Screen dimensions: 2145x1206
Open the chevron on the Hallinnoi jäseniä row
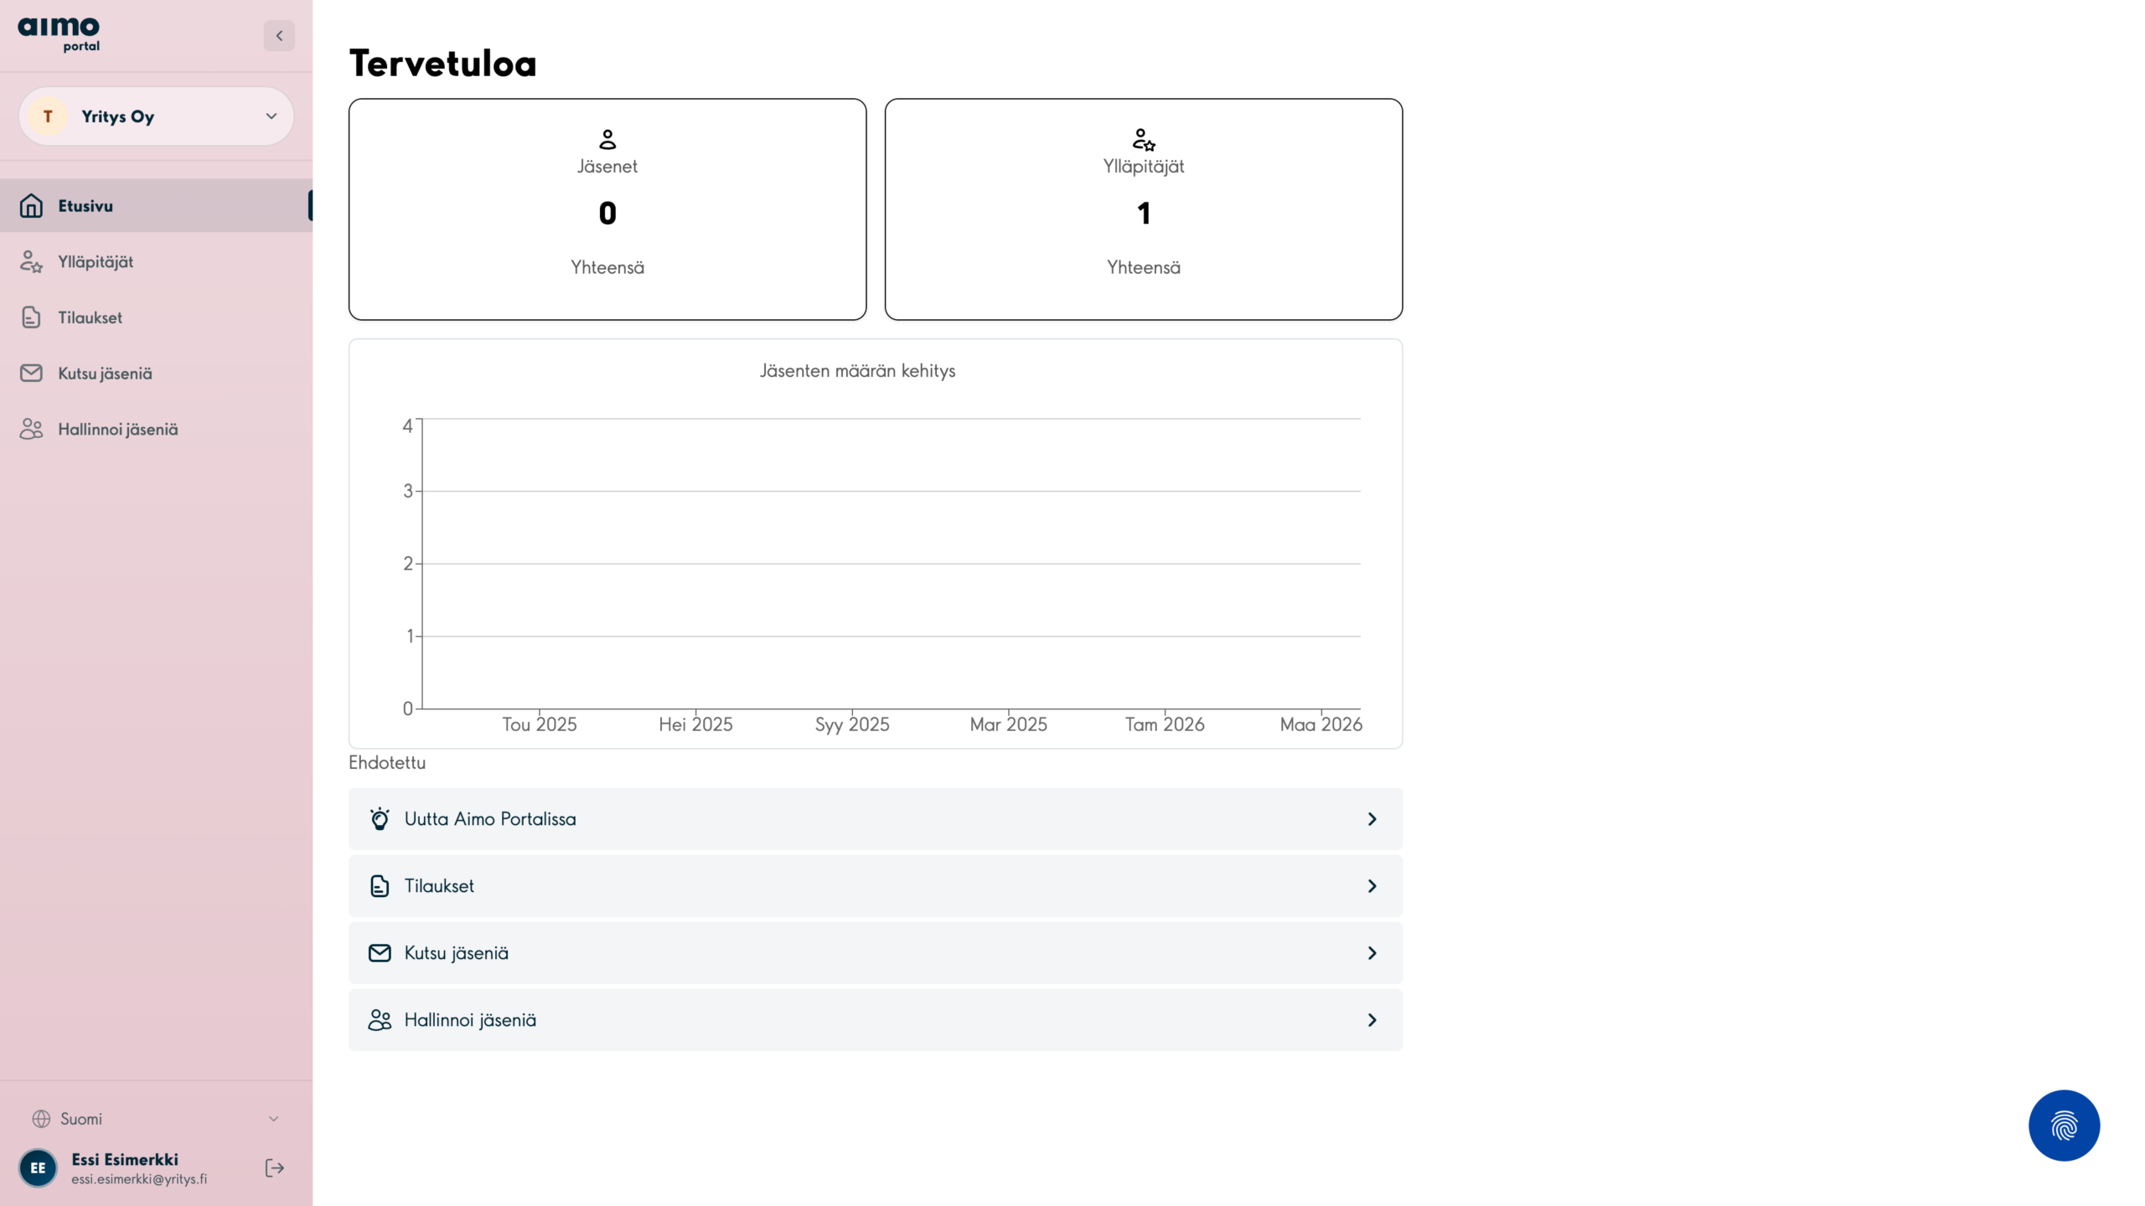pyautogui.click(x=1372, y=1020)
